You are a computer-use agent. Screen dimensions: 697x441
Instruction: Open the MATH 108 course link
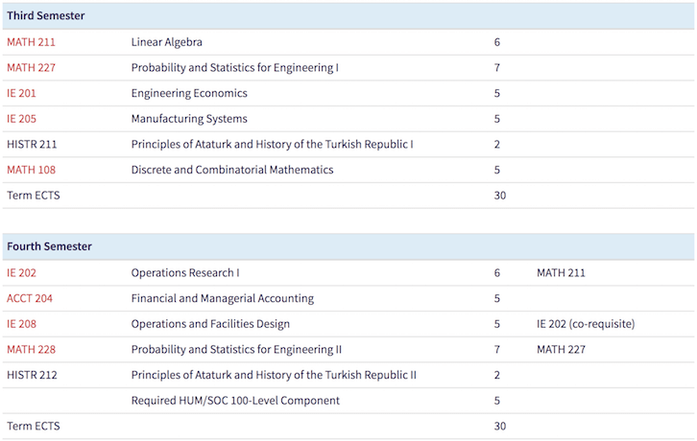click(x=31, y=170)
